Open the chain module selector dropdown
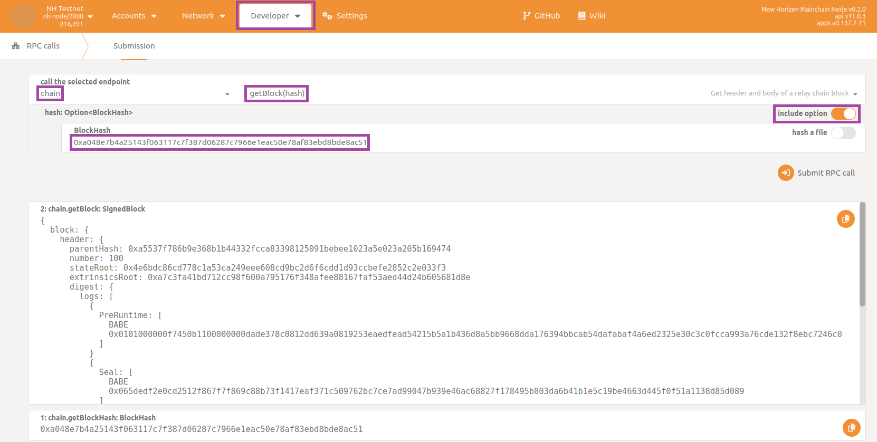 coord(135,94)
